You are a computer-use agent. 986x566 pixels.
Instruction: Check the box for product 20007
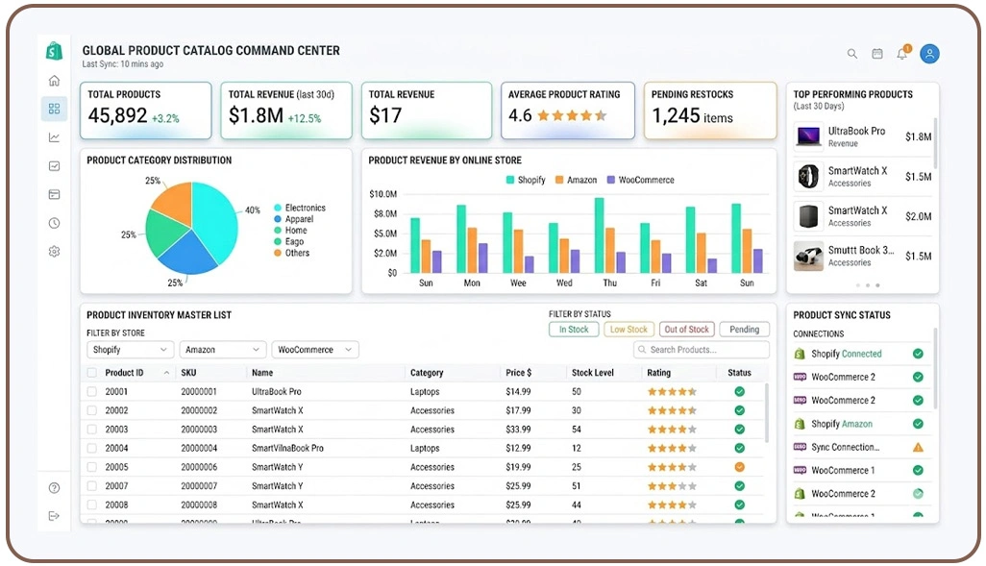pyautogui.click(x=92, y=486)
